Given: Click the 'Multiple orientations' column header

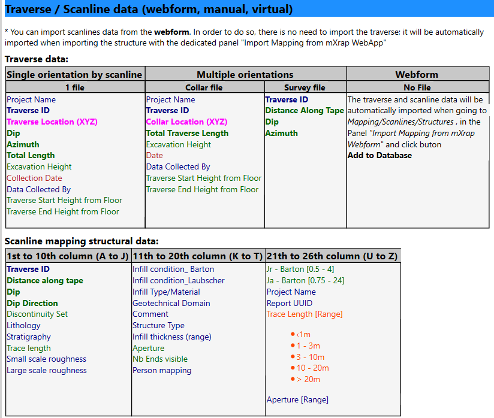Looking at the screenshot, I should (245, 74).
